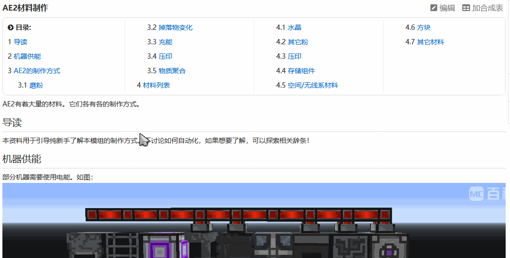Open the 加合成表 link
Screen dimensions: 510x258
(x=487, y=8)
